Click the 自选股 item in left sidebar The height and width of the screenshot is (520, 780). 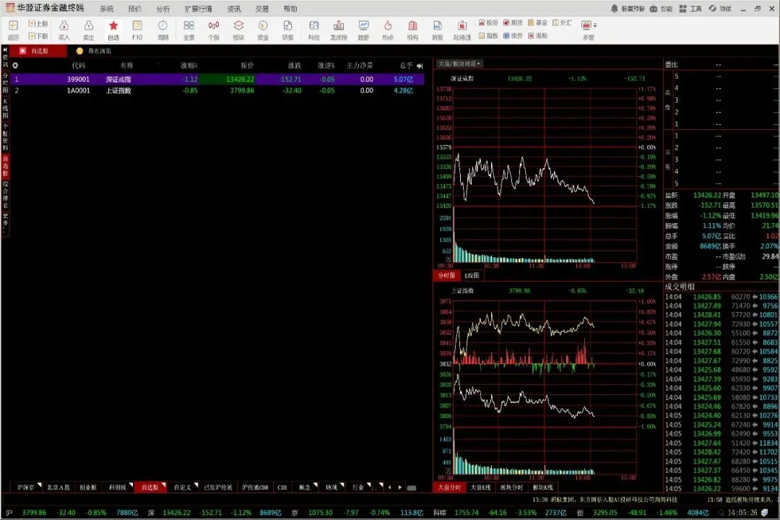point(6,165)
